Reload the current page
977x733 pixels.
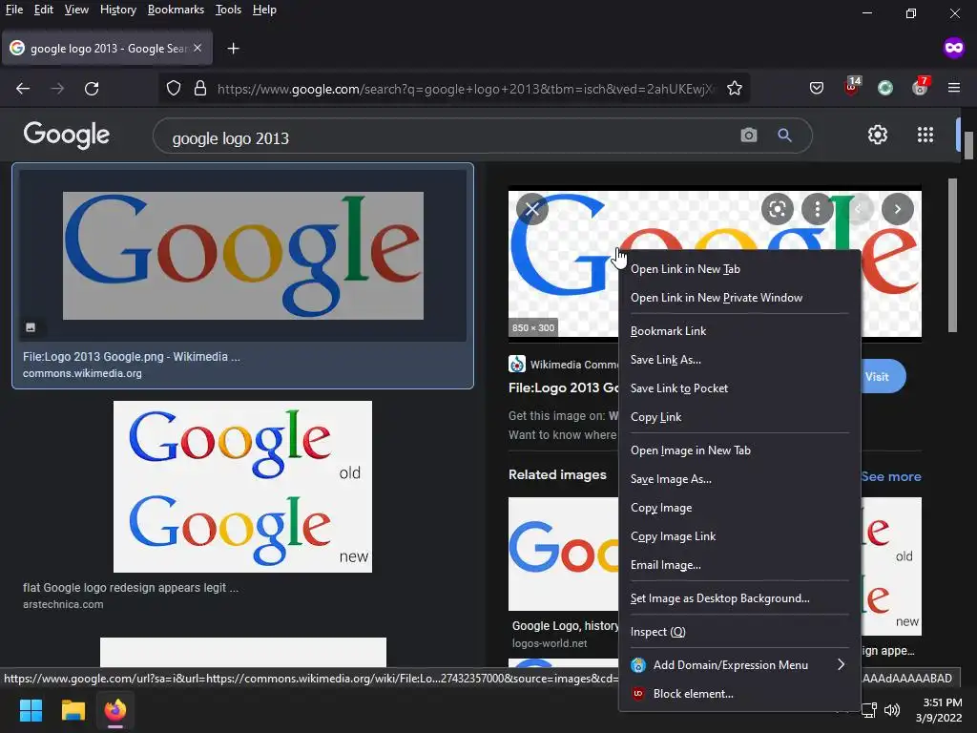tap(92, 89)
